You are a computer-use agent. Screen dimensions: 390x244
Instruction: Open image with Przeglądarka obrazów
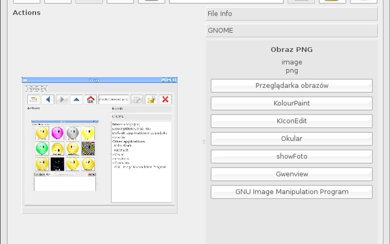pyautogui.click(x=292, y=85)
